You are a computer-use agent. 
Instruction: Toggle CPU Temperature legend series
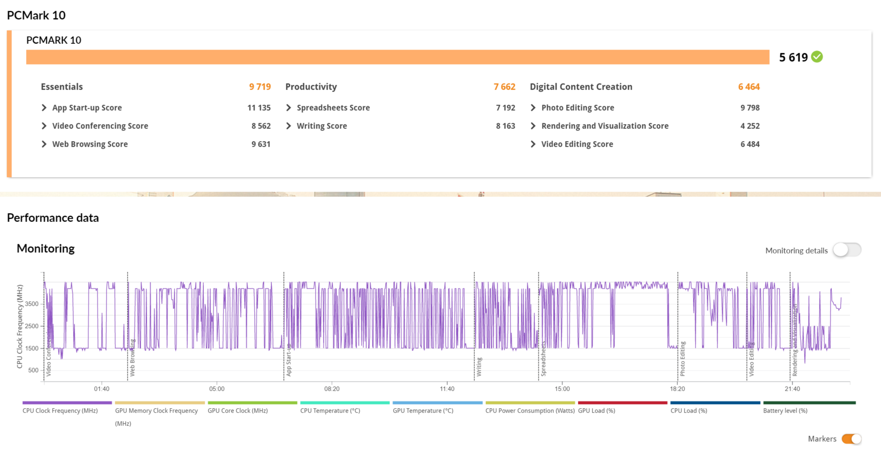[x=345, y=408]
